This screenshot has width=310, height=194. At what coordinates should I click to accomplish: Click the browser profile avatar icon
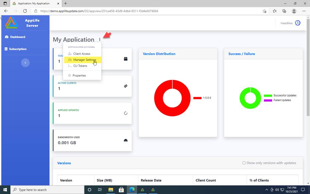click(x=294, y=11)
